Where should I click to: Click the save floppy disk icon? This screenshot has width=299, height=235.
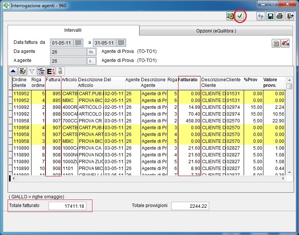tap(270, 16)
